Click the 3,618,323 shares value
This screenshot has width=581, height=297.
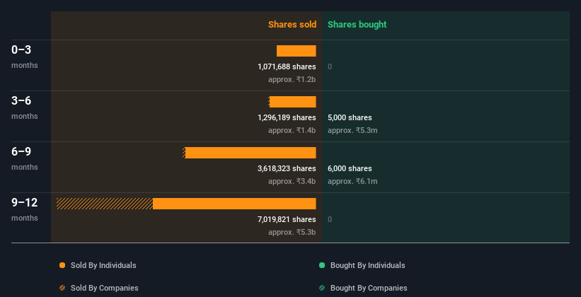[x=287, y=168]
